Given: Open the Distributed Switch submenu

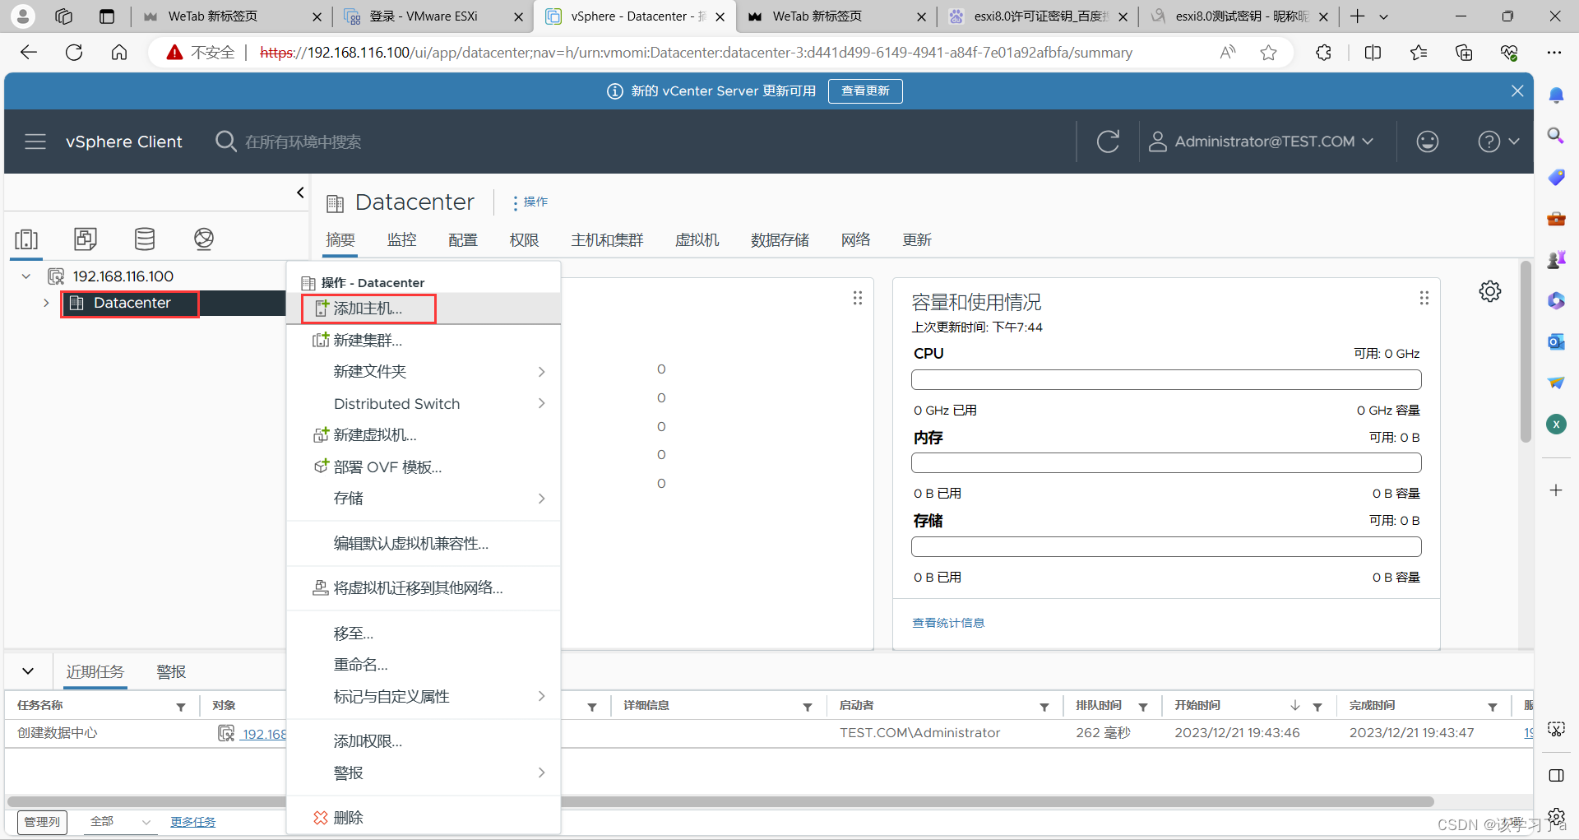Looking at the screenshot, I should pos(424,403).
